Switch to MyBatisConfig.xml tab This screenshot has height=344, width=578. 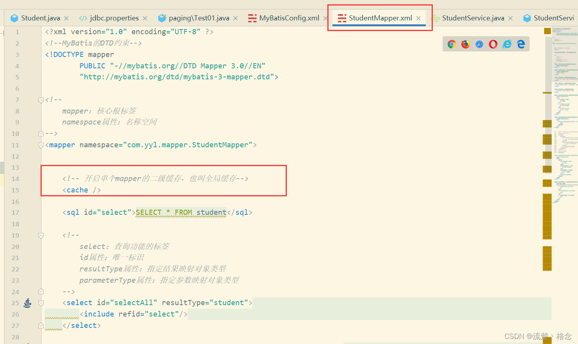(x=289, y=18)
